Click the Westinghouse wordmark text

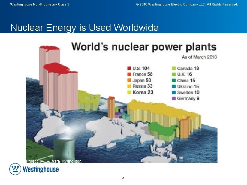pyautogui.click(x=40, y=169)
